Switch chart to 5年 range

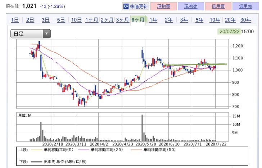tap(199, 20)
